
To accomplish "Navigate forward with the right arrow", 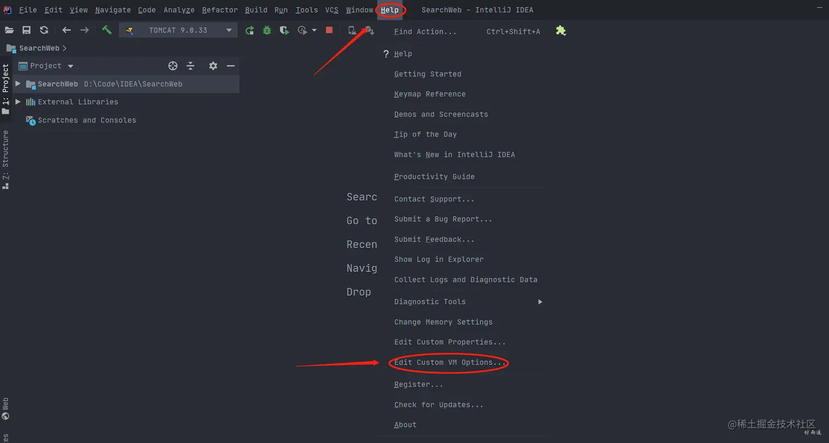I will [x=84, y=30].
